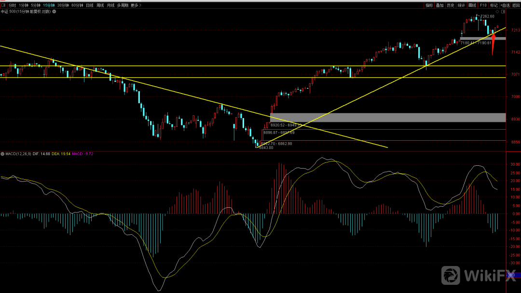
Task: Expand the MACD(12,26,9) indicator dropdown
Action: pos(2,154)
